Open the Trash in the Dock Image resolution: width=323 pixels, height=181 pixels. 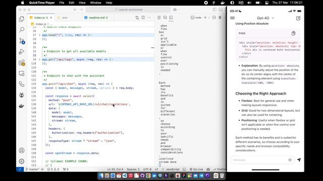(x=222, y=175)
